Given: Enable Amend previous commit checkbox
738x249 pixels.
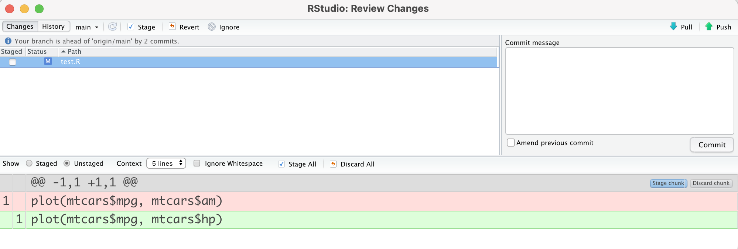Looking at the screenshot, I should [x=511, y=143].
